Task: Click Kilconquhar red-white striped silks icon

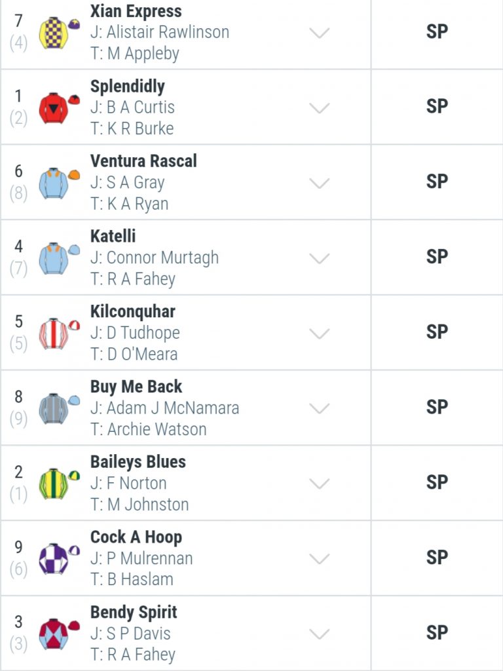Action: (59, 334)
